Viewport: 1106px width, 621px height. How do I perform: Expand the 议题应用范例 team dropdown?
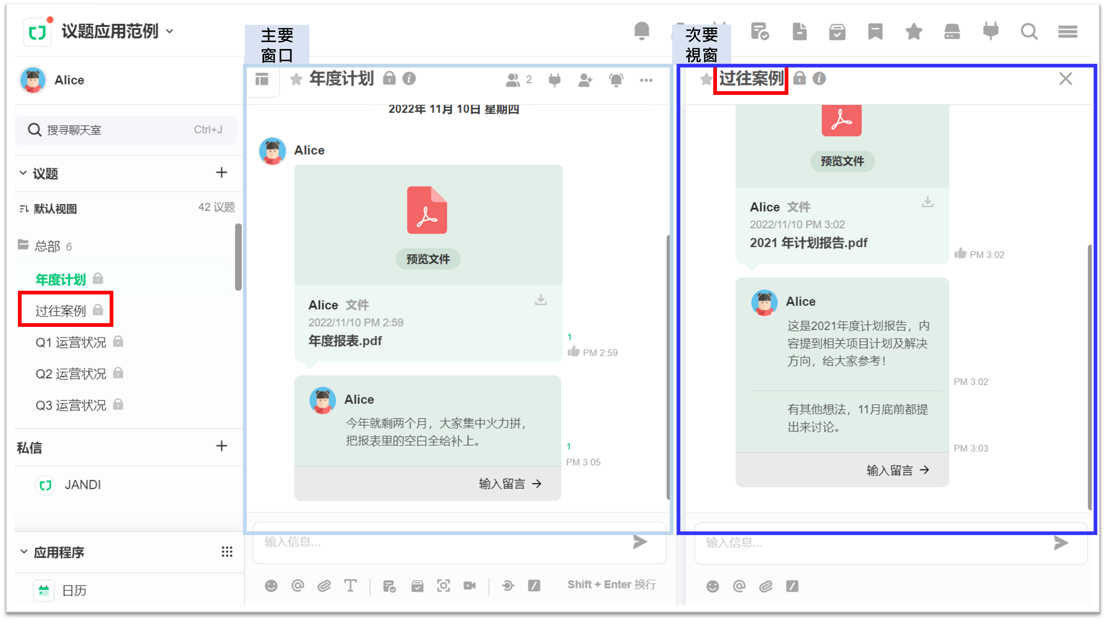tap(170, 31)
